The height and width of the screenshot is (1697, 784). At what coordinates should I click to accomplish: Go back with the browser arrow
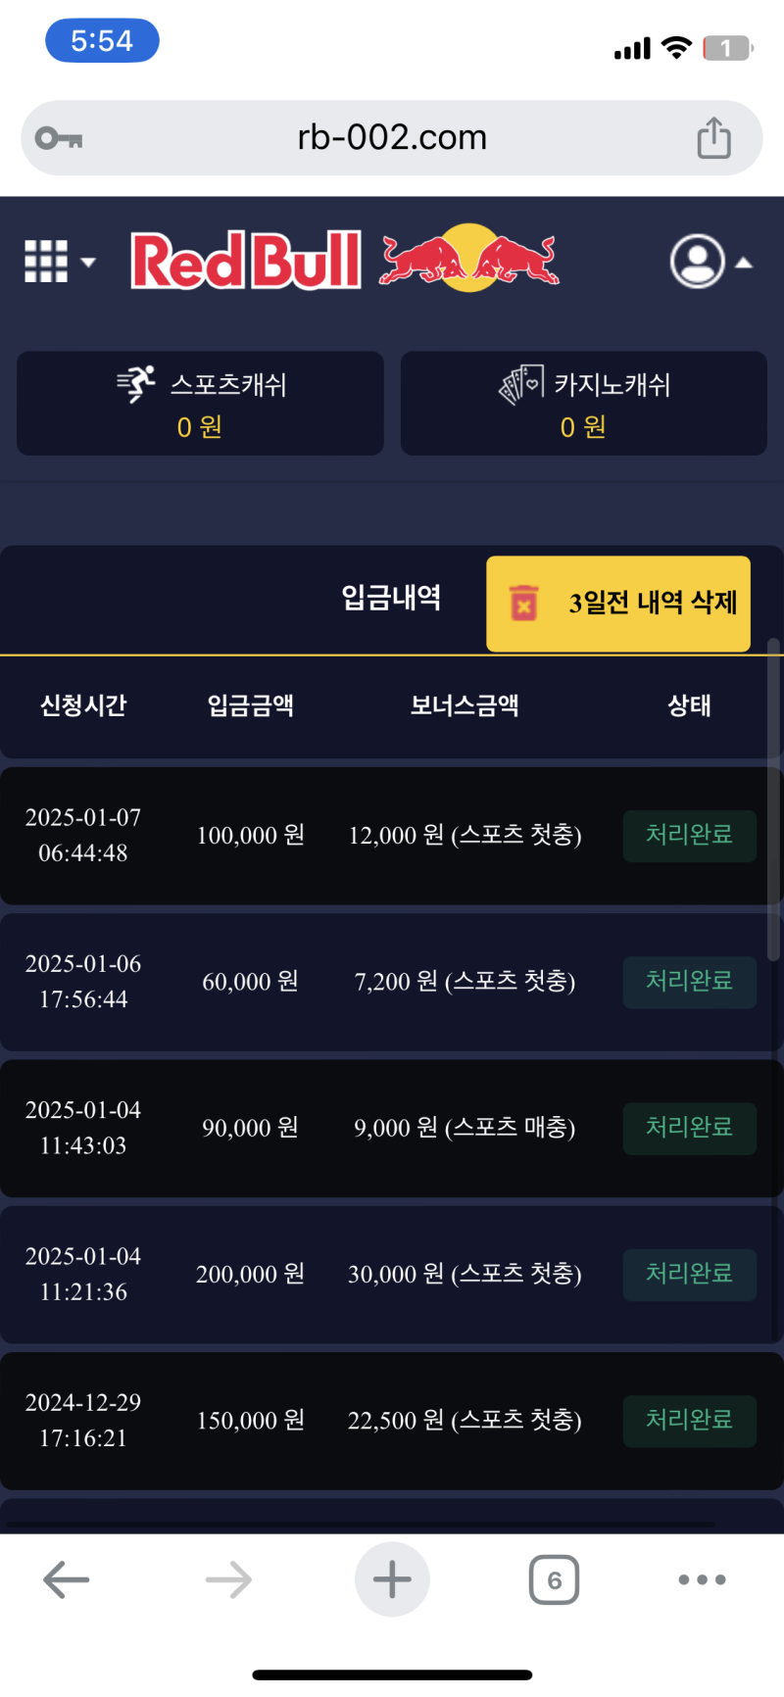point(67,1579)
